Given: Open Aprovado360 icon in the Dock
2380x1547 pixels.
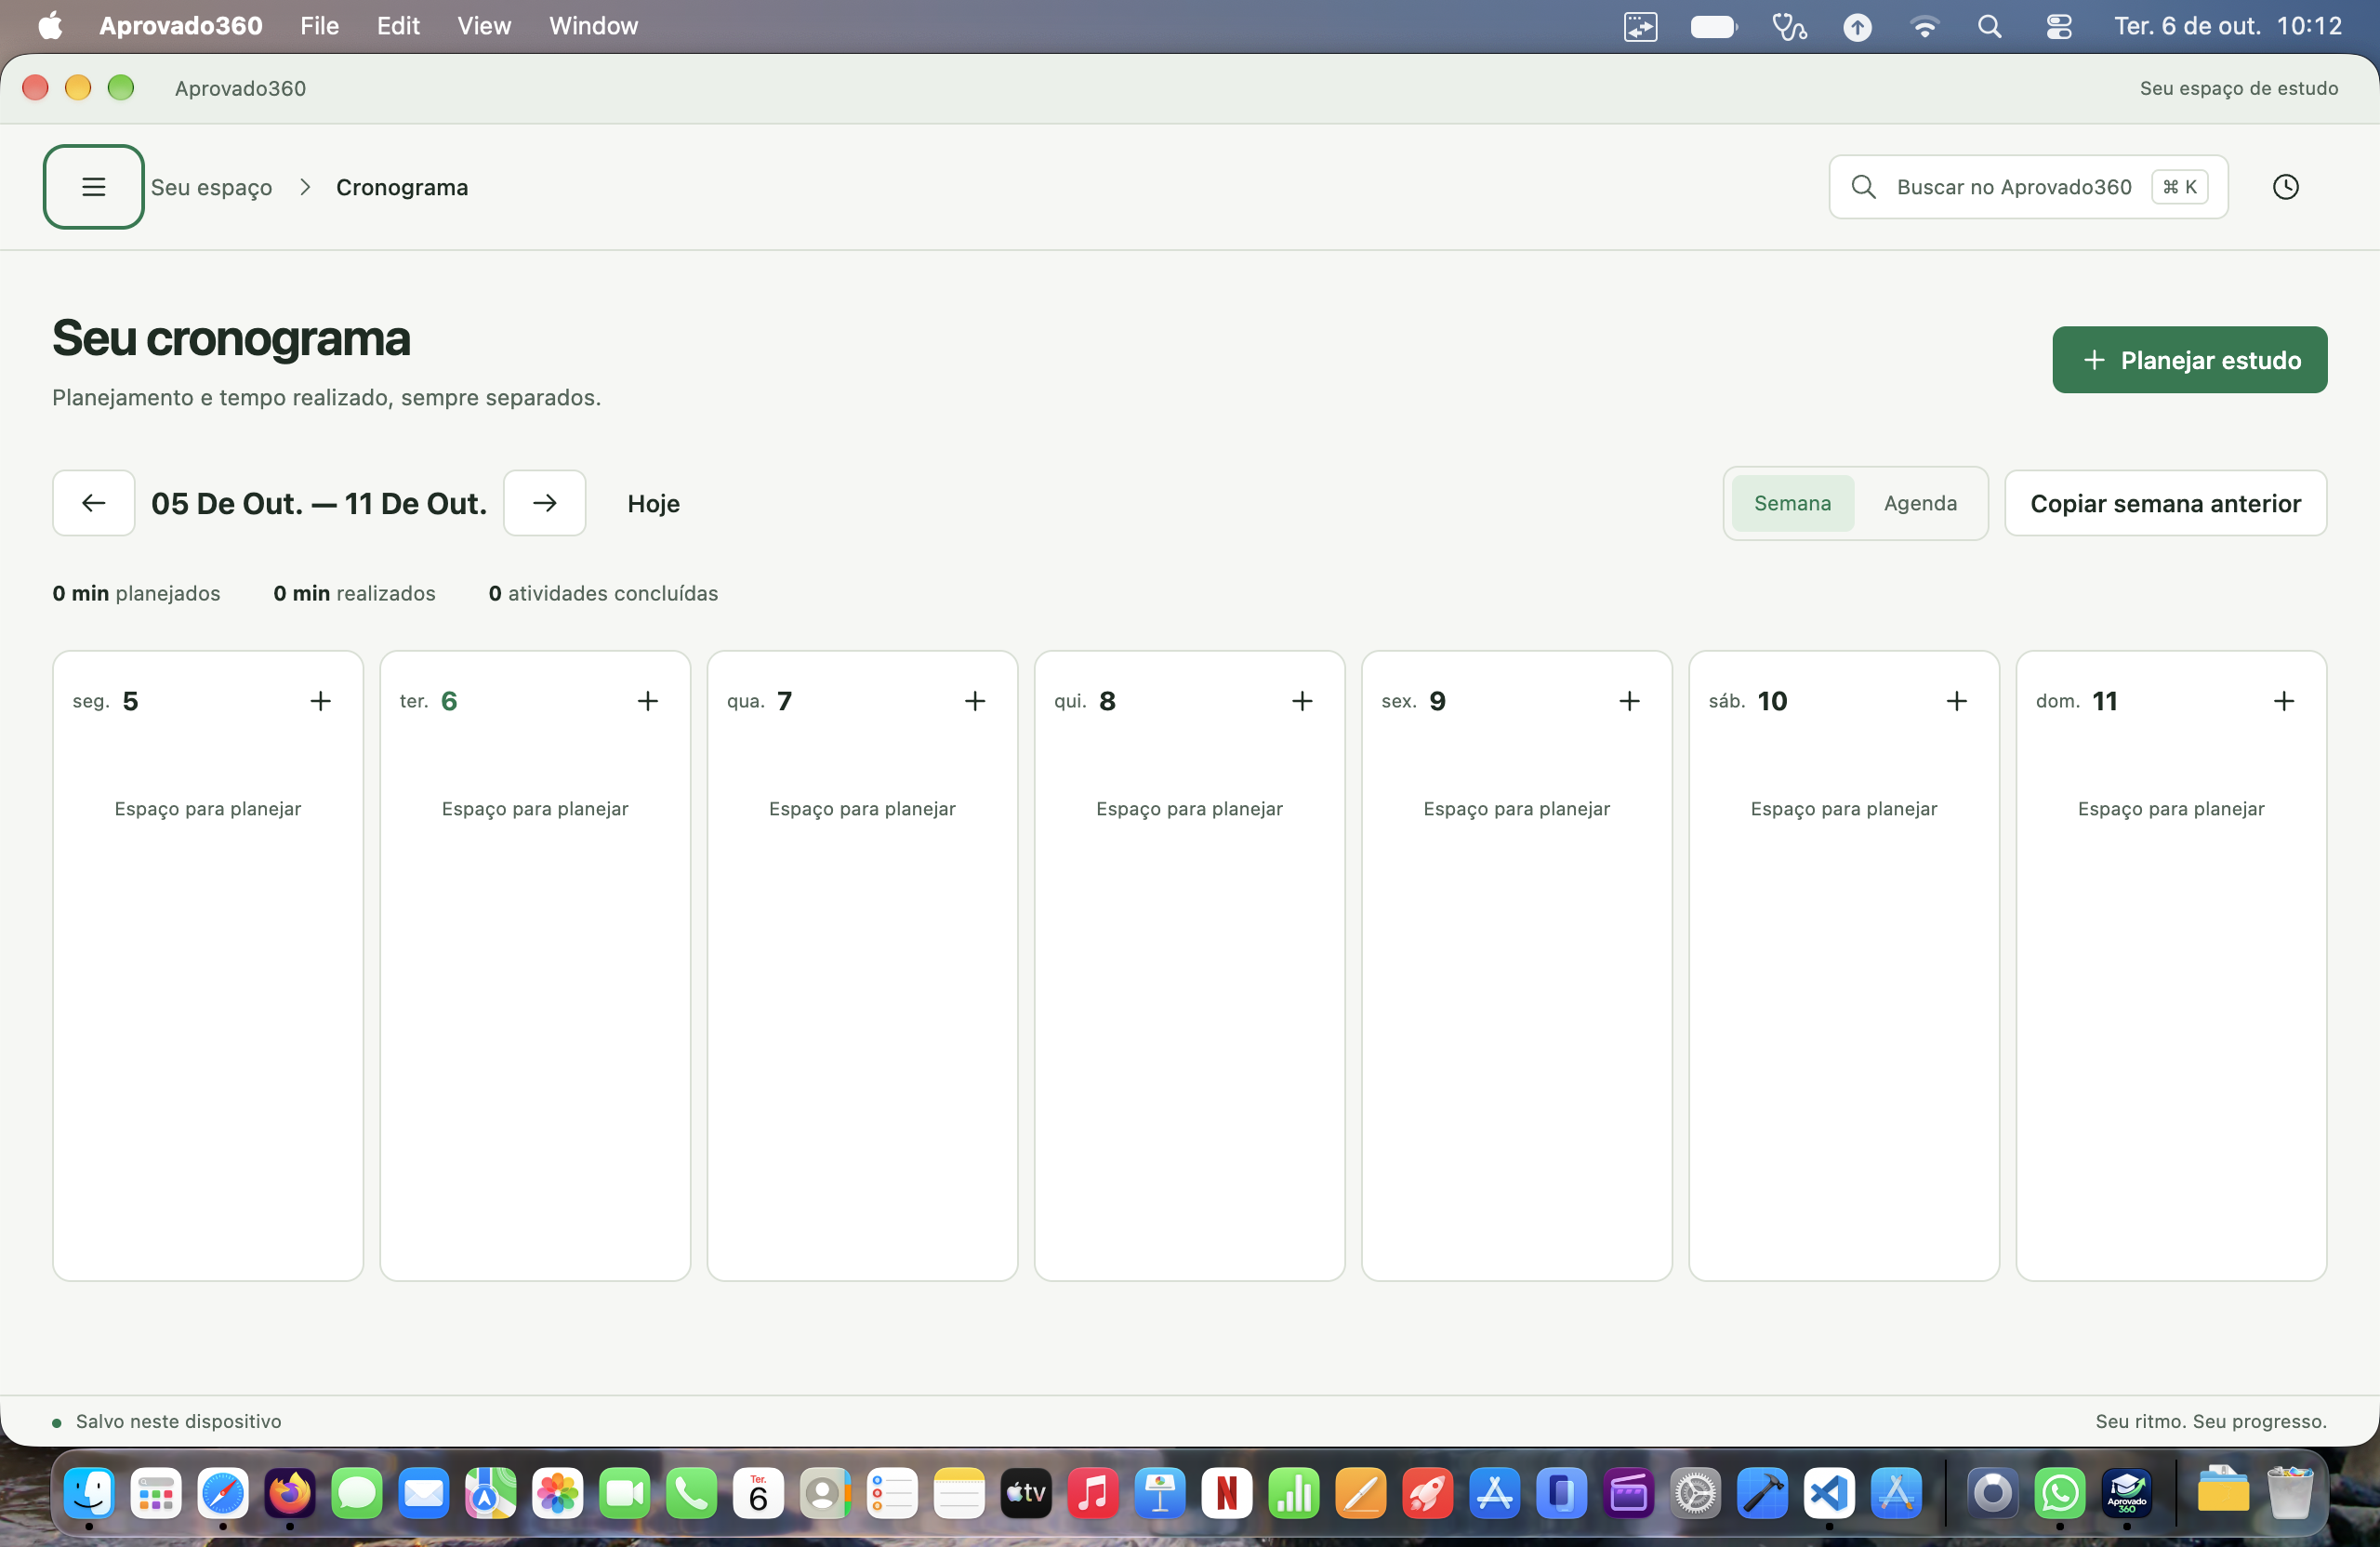Looking at the screenshot, I should [x=2126, y=1493].
